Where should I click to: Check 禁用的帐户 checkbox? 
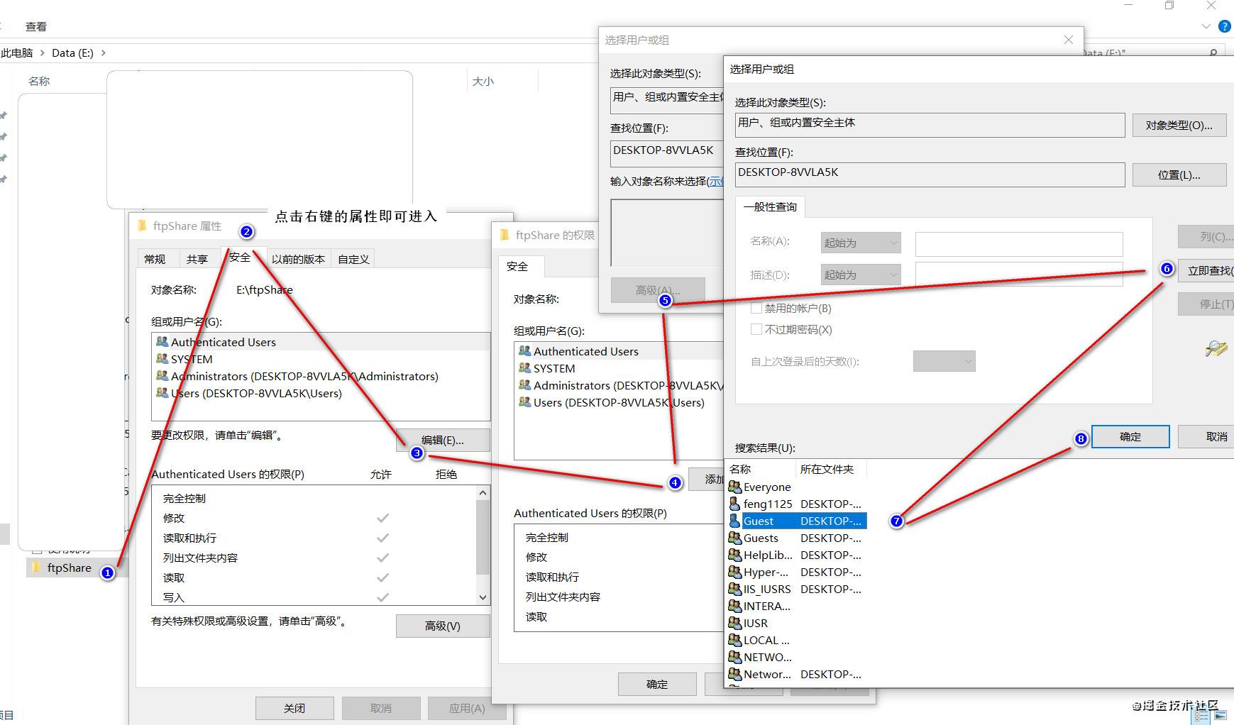pos(756,308)
